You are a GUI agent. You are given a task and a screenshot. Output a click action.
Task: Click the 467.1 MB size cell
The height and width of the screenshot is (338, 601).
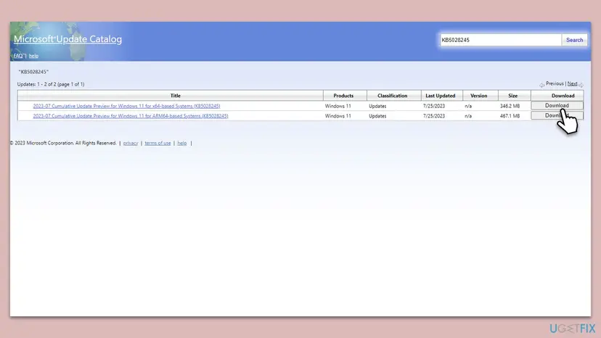510,116
